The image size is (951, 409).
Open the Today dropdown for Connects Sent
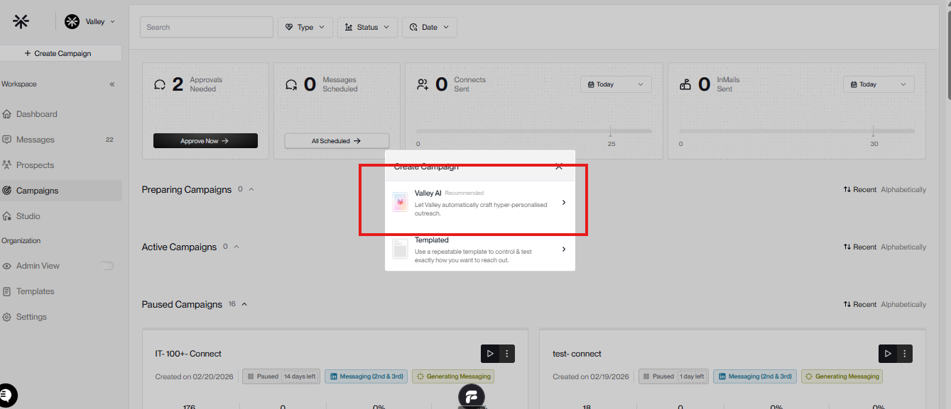point(616,84)
